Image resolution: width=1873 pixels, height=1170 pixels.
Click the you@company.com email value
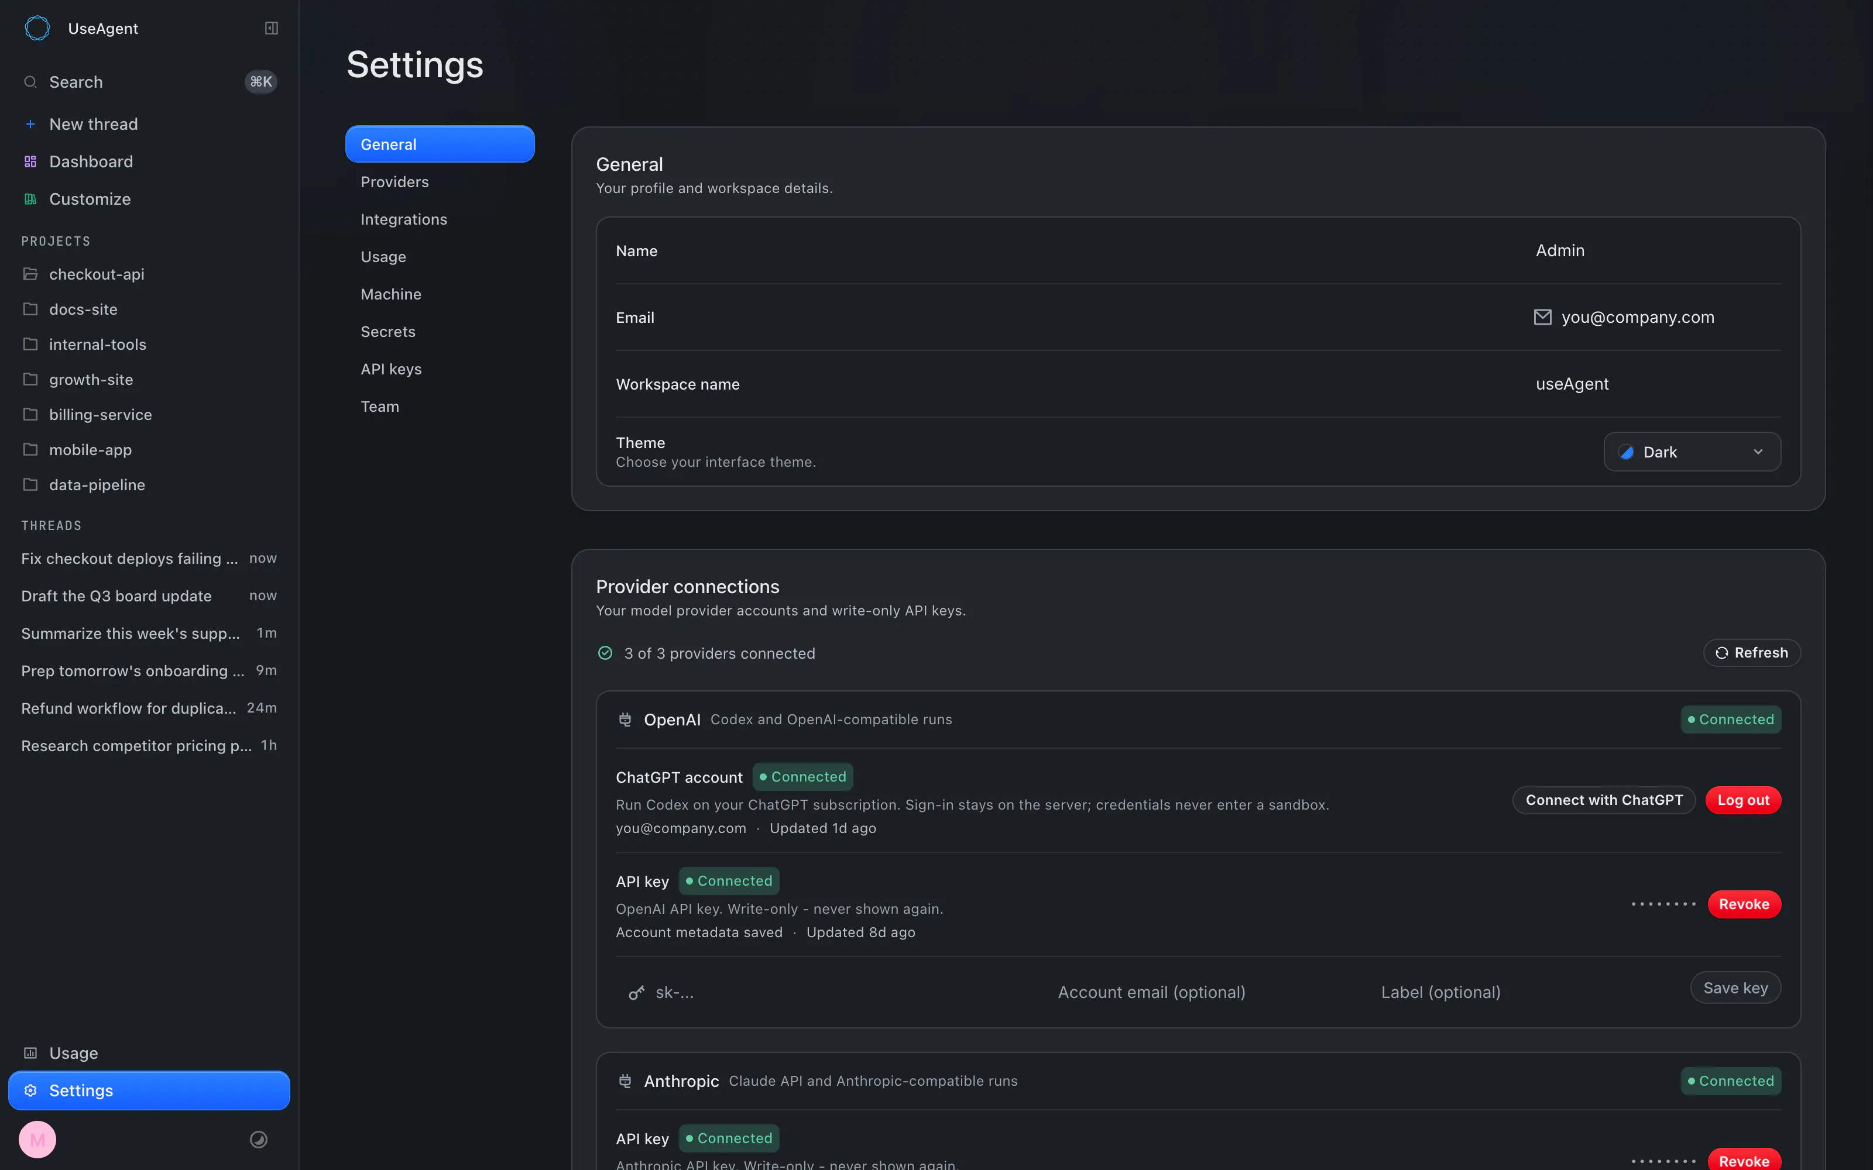[1638, 317]
